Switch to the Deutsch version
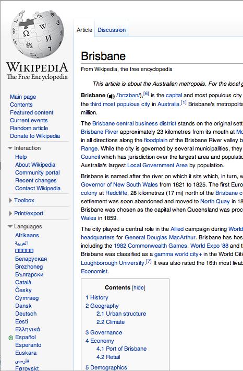Image resolution: width=243 pixels, height=371 pixels. click(x=26, y=314)
